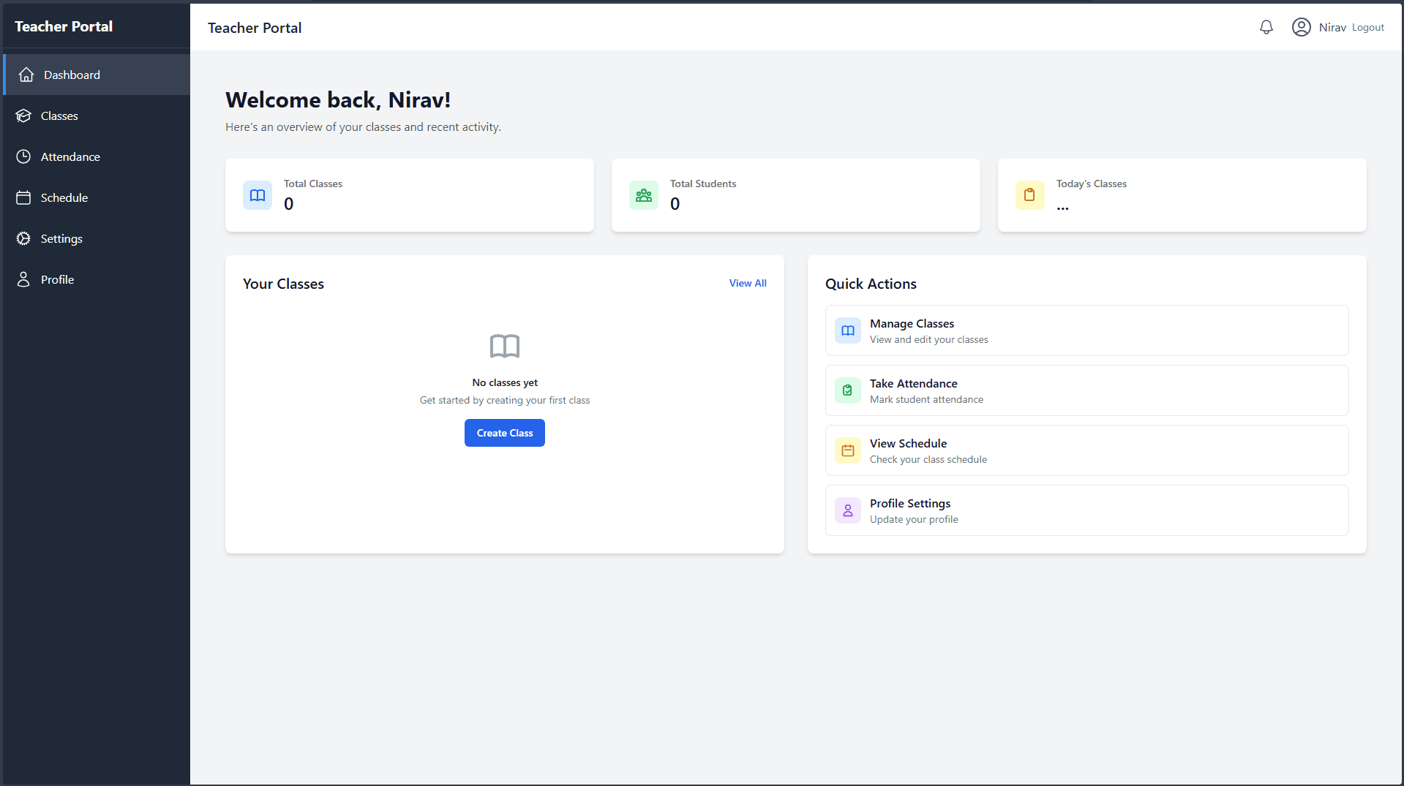The image size is (1404, 786).
Task: Open Schedule from the sidebar
Action: (64, 197)
